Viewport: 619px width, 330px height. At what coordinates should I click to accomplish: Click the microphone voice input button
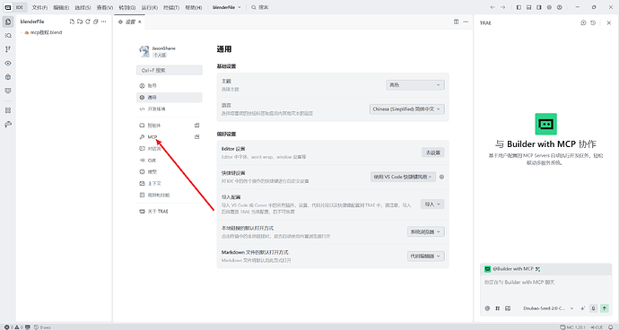click(593, 308)
